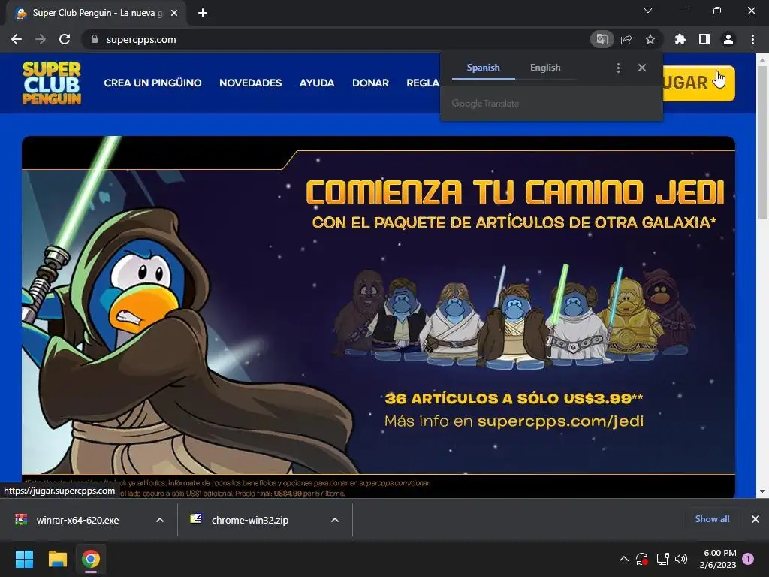Open the Google Translate icon in the address bar
The height and width of the screenshot is (577, 769).
602,39
